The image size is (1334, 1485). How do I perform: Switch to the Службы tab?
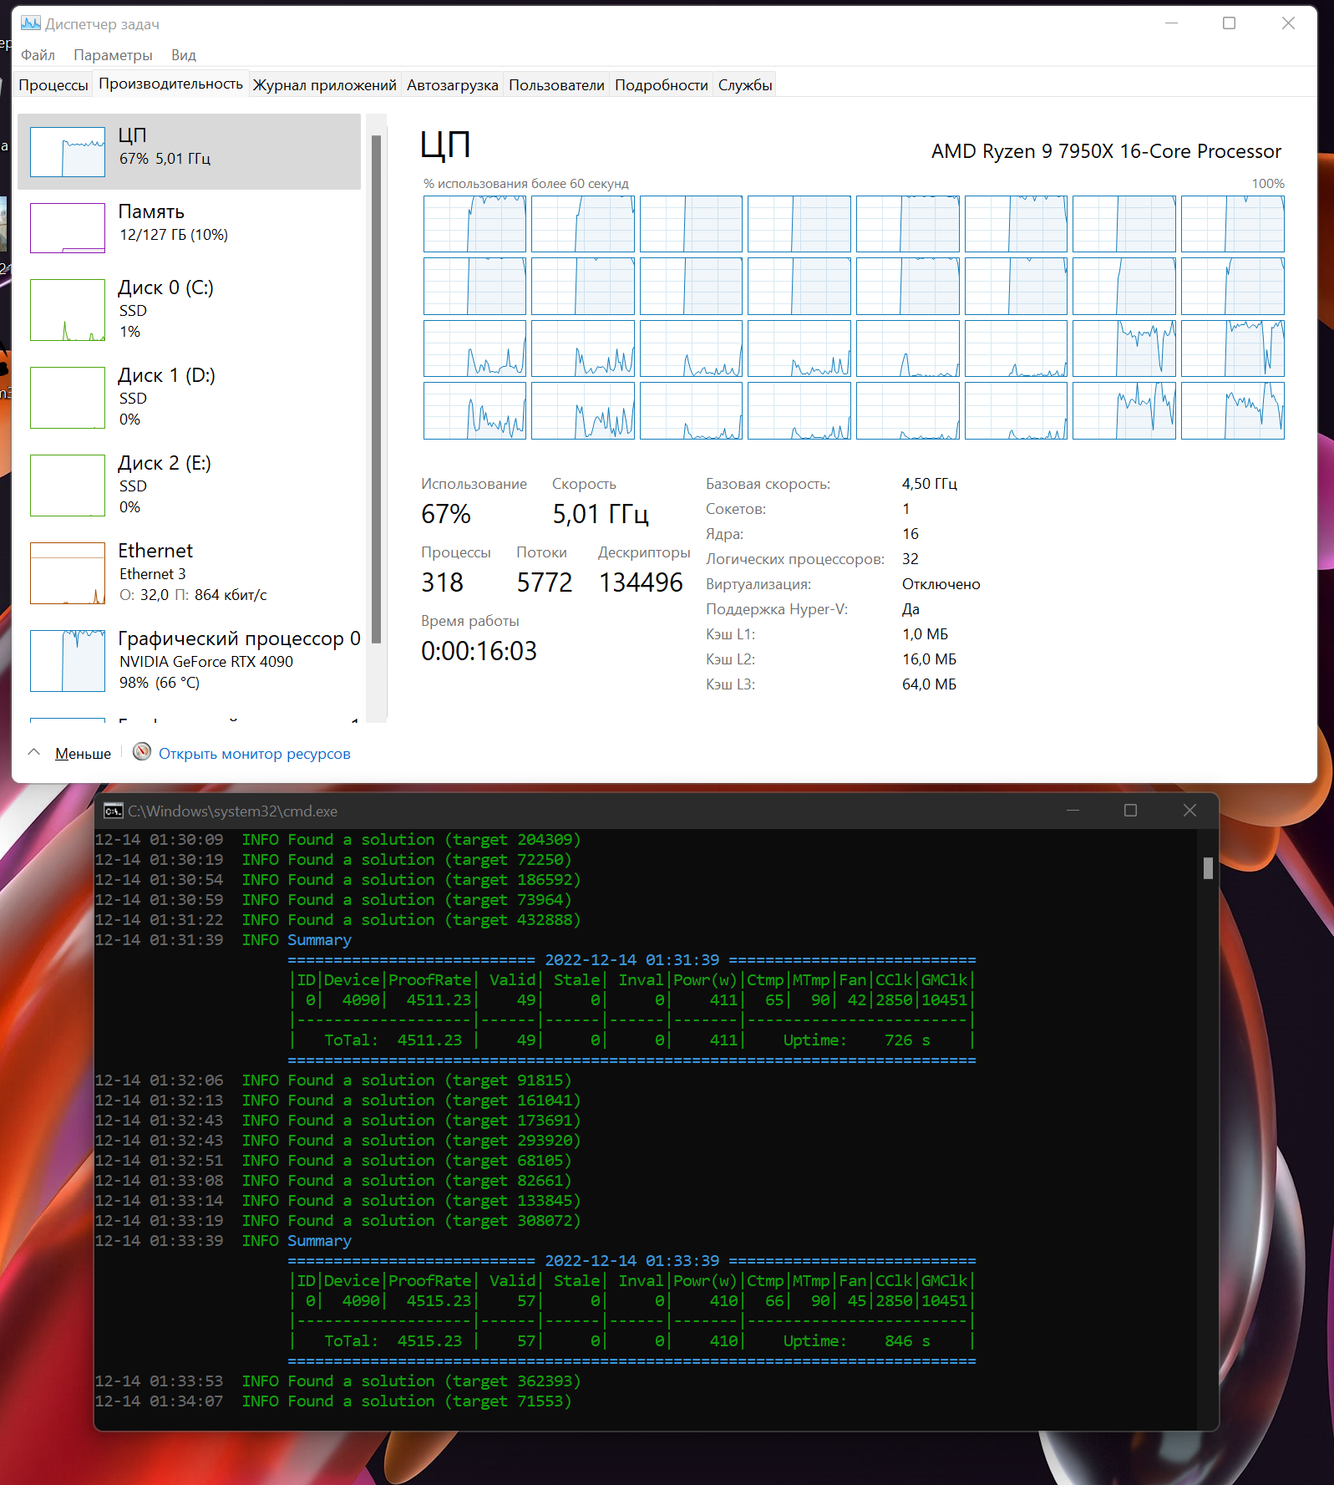point(745,85)
